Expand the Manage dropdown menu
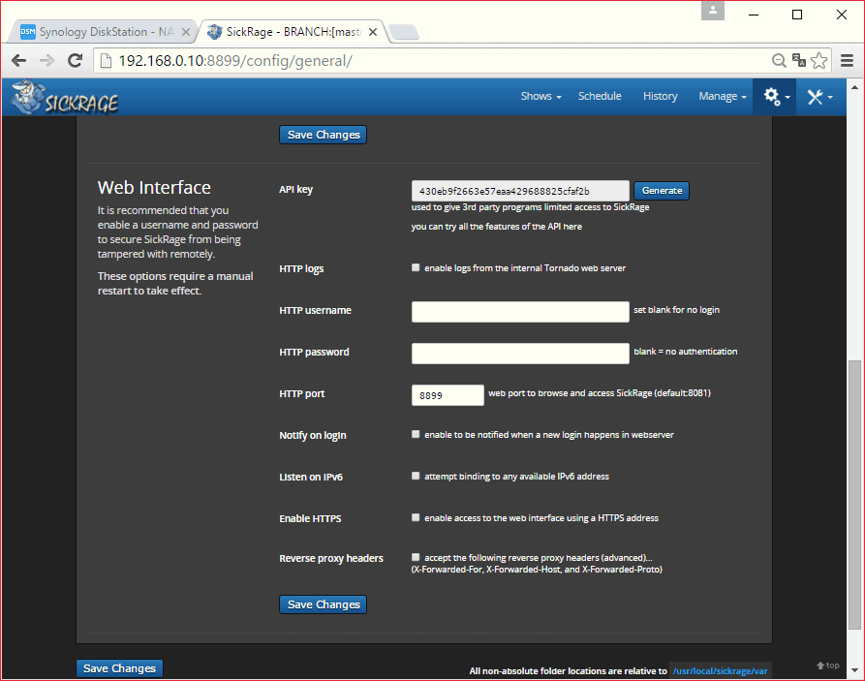The width and height of the screenshot is (865, 681). click(722, 96)
